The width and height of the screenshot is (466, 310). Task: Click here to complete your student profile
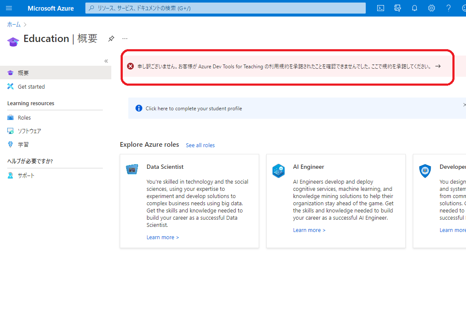click(194, 109)
